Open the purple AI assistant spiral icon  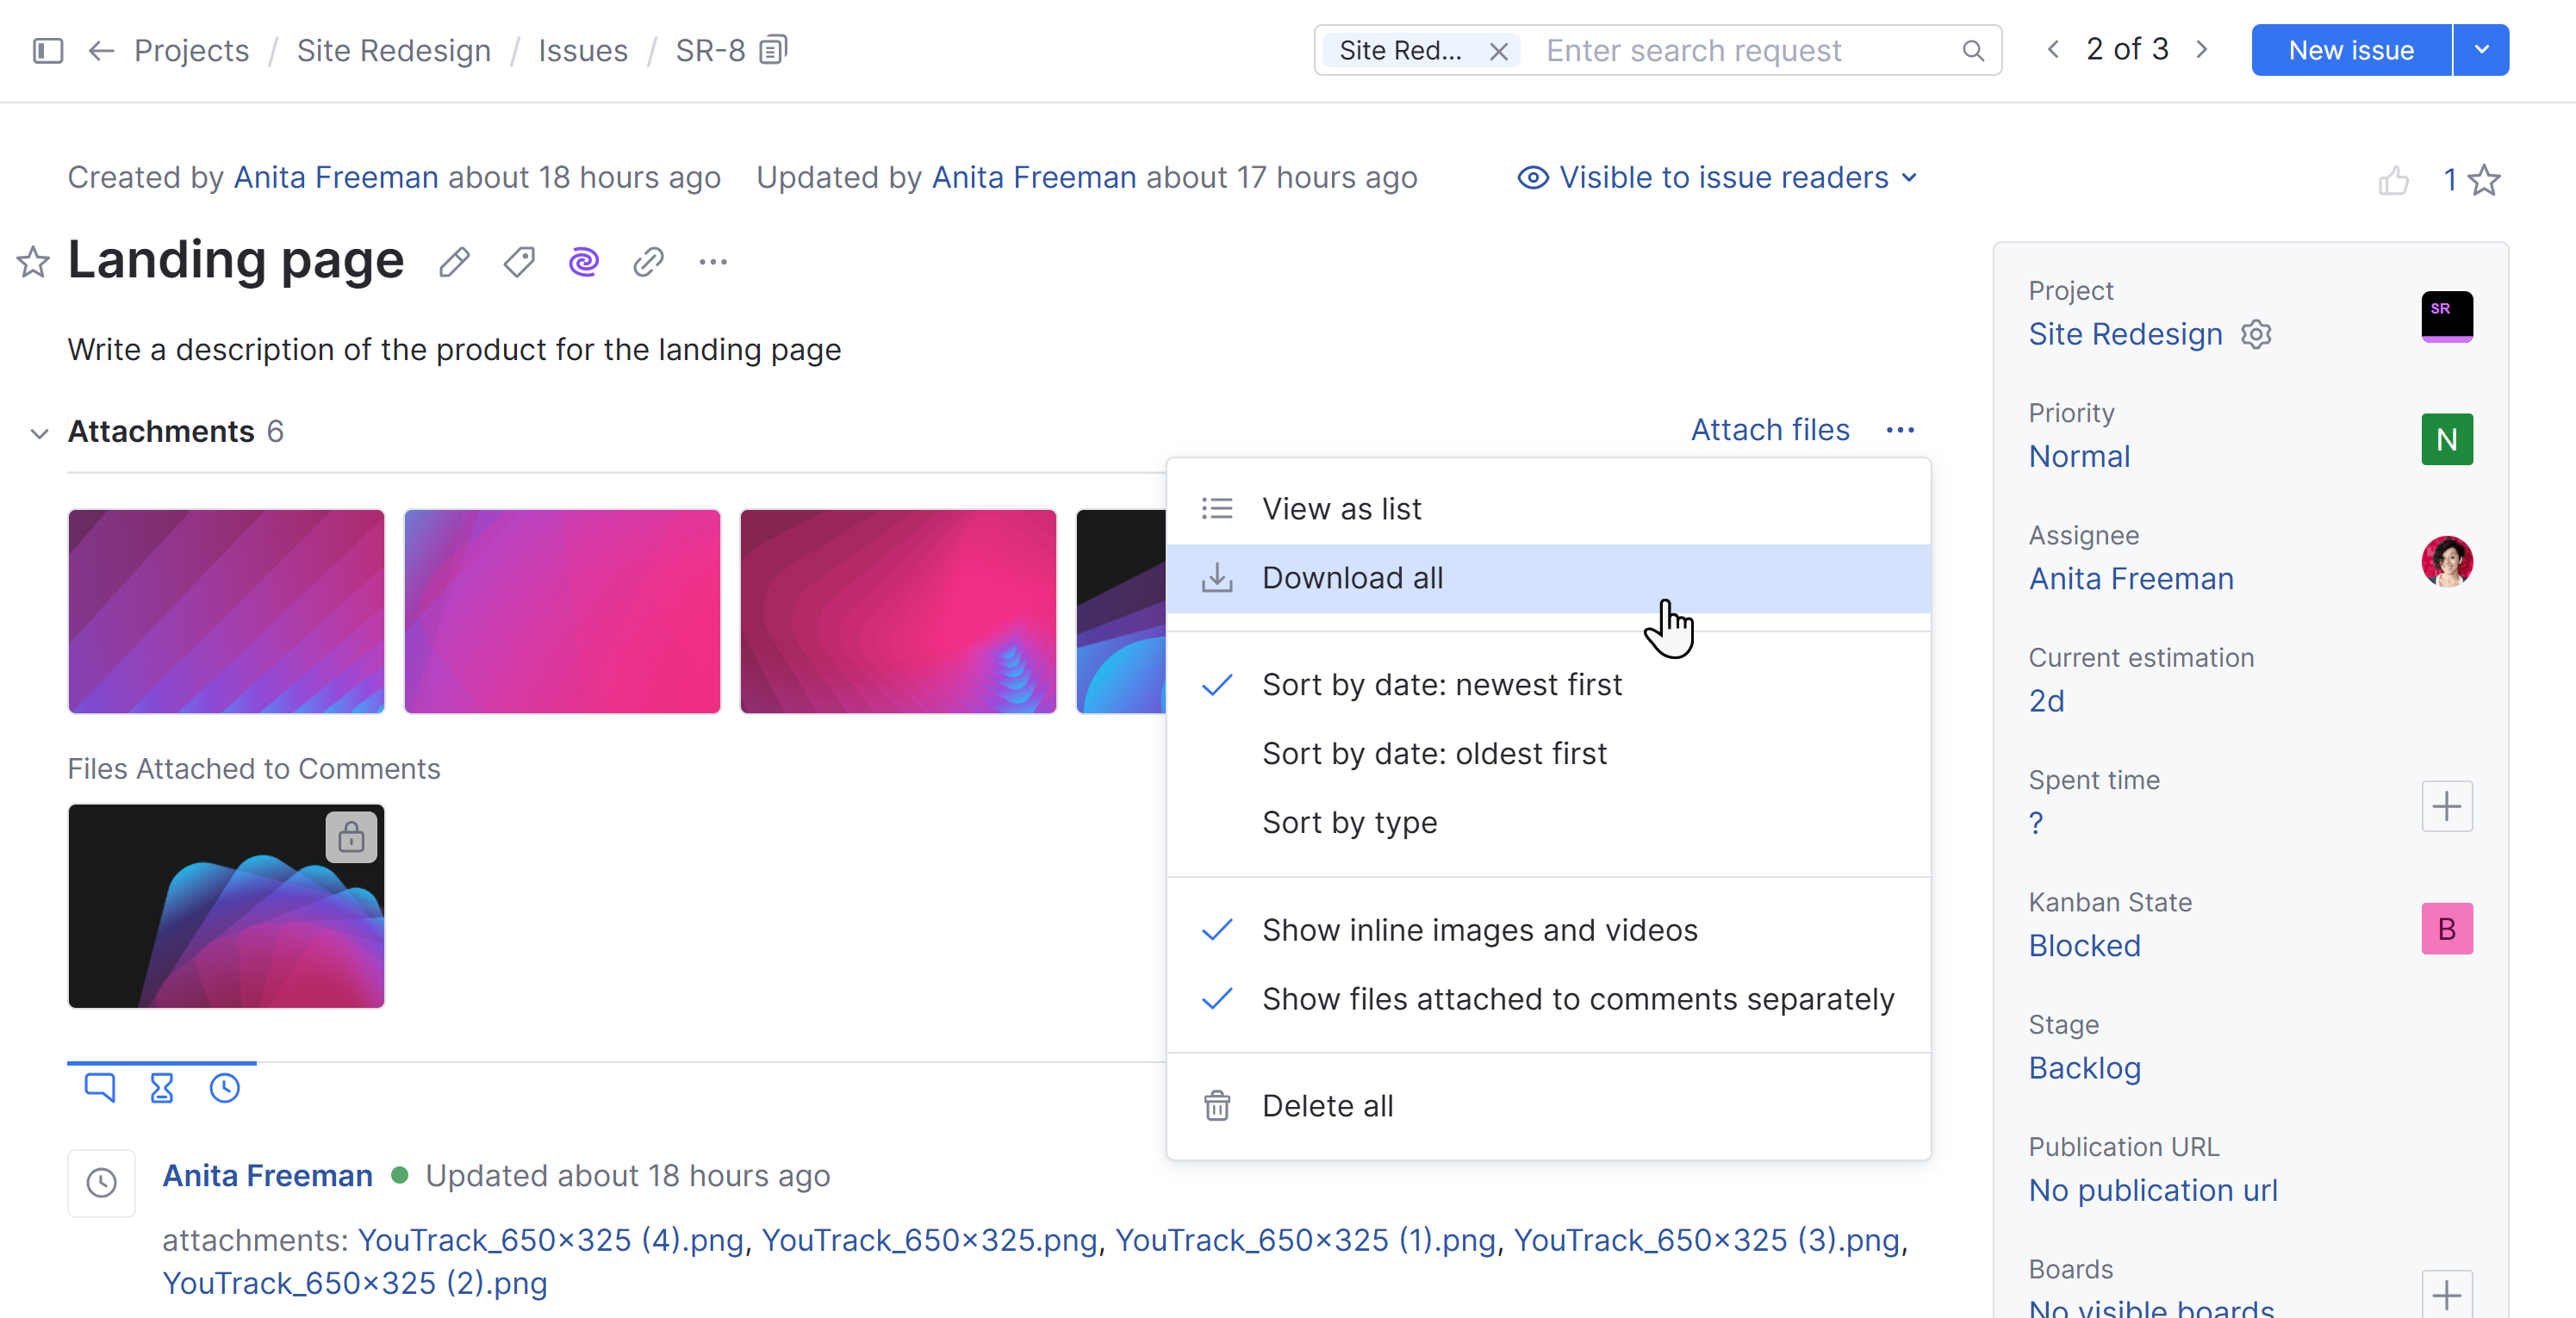coord(583,262)
